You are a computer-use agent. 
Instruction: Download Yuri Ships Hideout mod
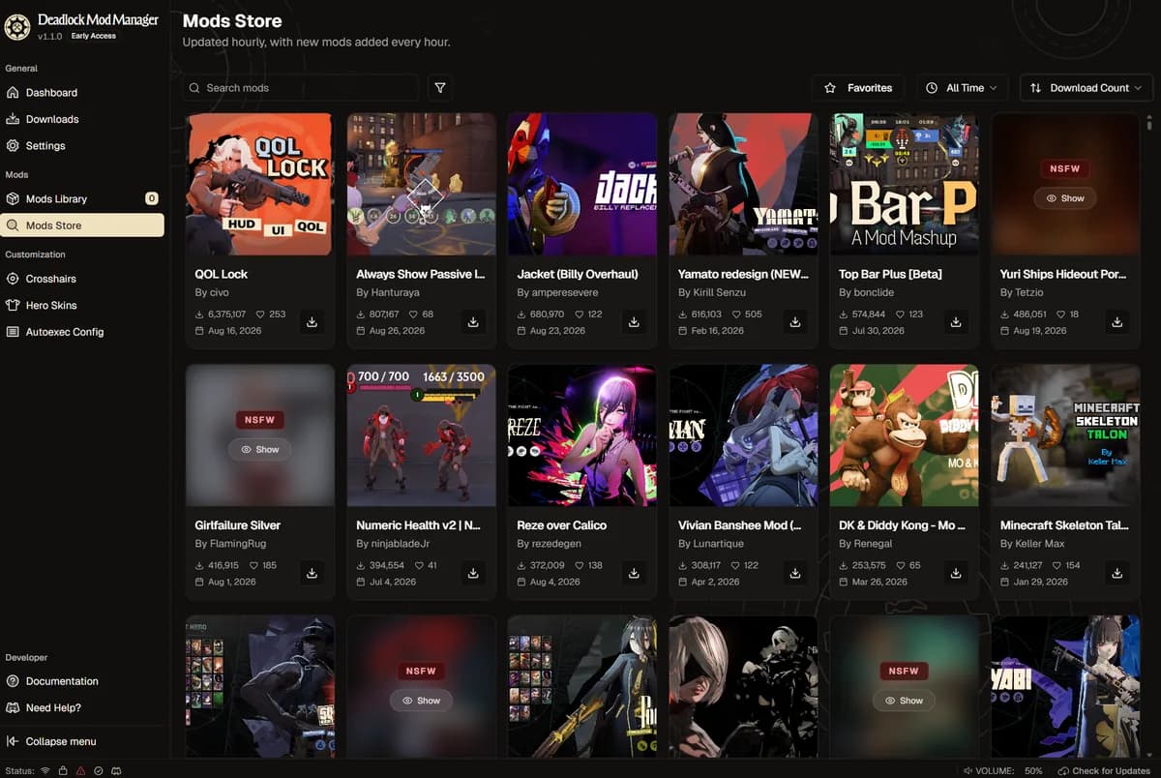point(1117,322)
